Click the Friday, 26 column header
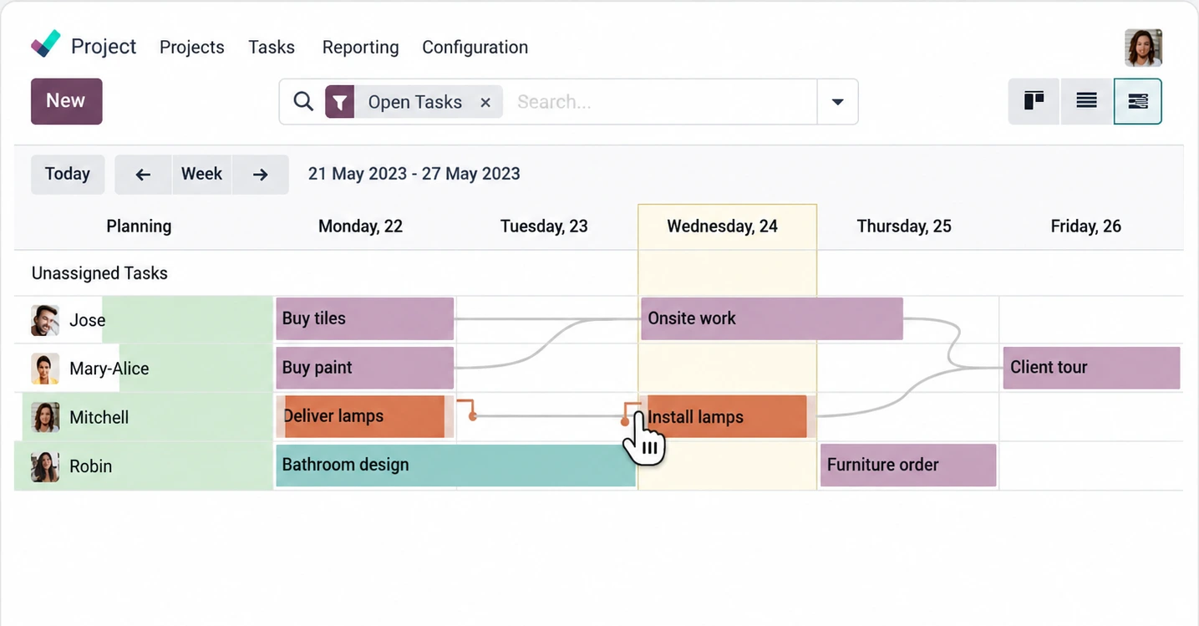The height and width of the screenshot is (626, 1199). [1086, 226]
